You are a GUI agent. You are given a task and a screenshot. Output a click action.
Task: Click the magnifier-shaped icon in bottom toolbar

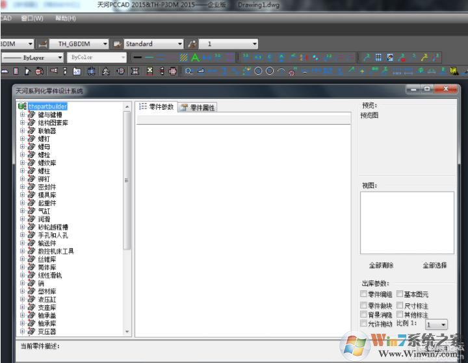(188, 71)
